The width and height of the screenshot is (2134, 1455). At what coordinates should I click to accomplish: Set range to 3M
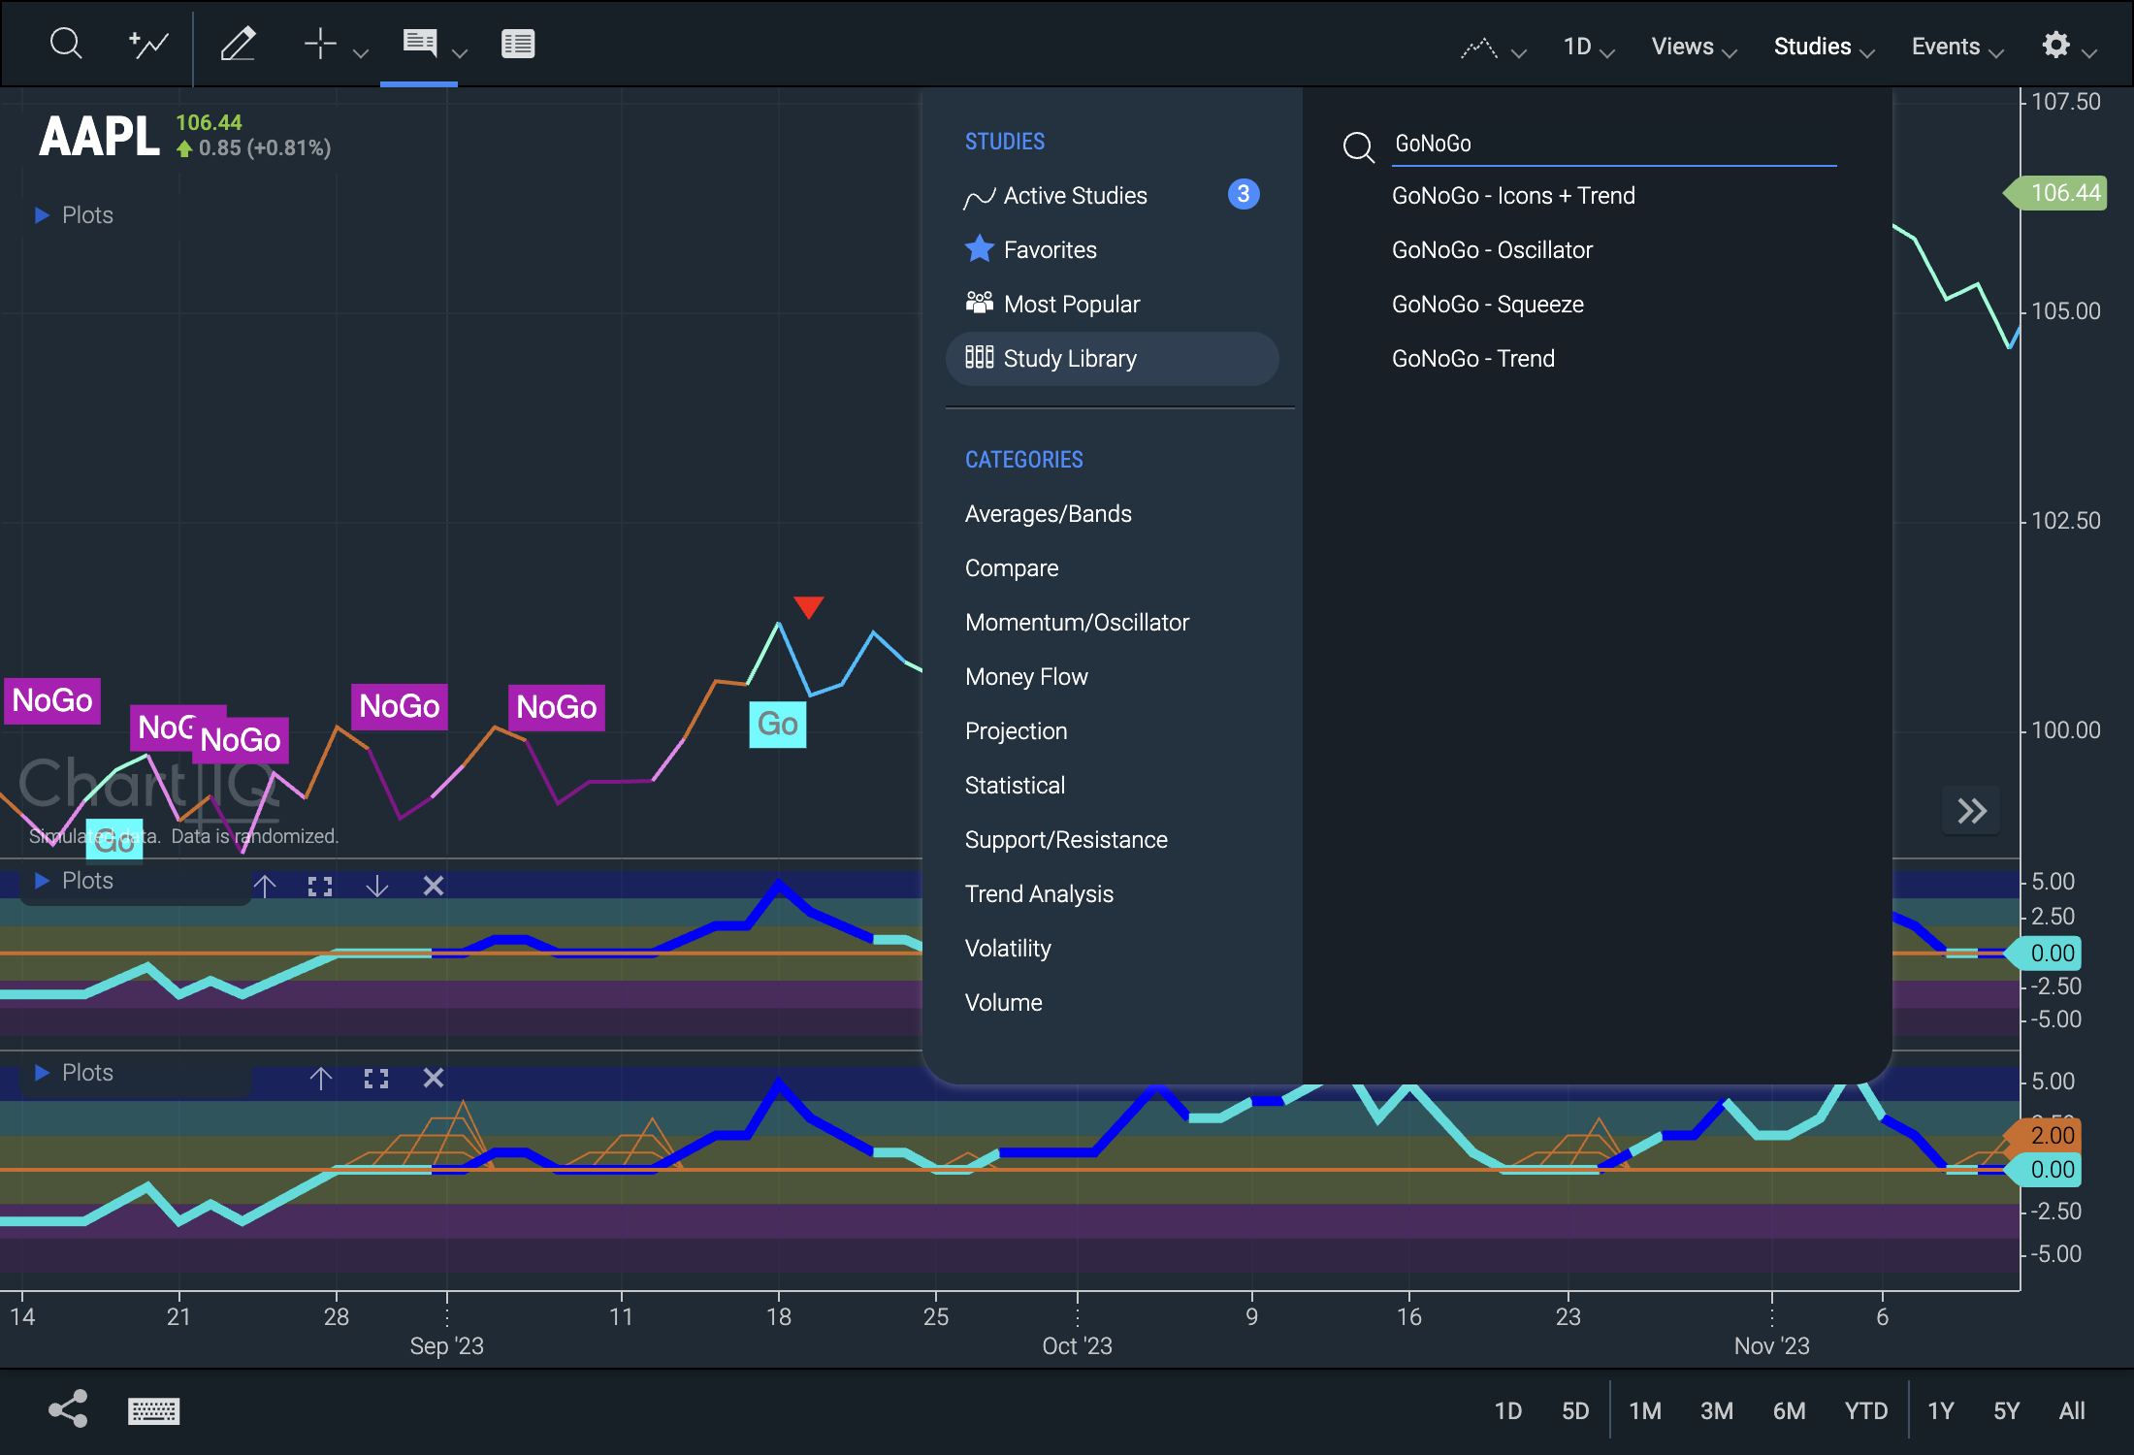(1717, 1411)
